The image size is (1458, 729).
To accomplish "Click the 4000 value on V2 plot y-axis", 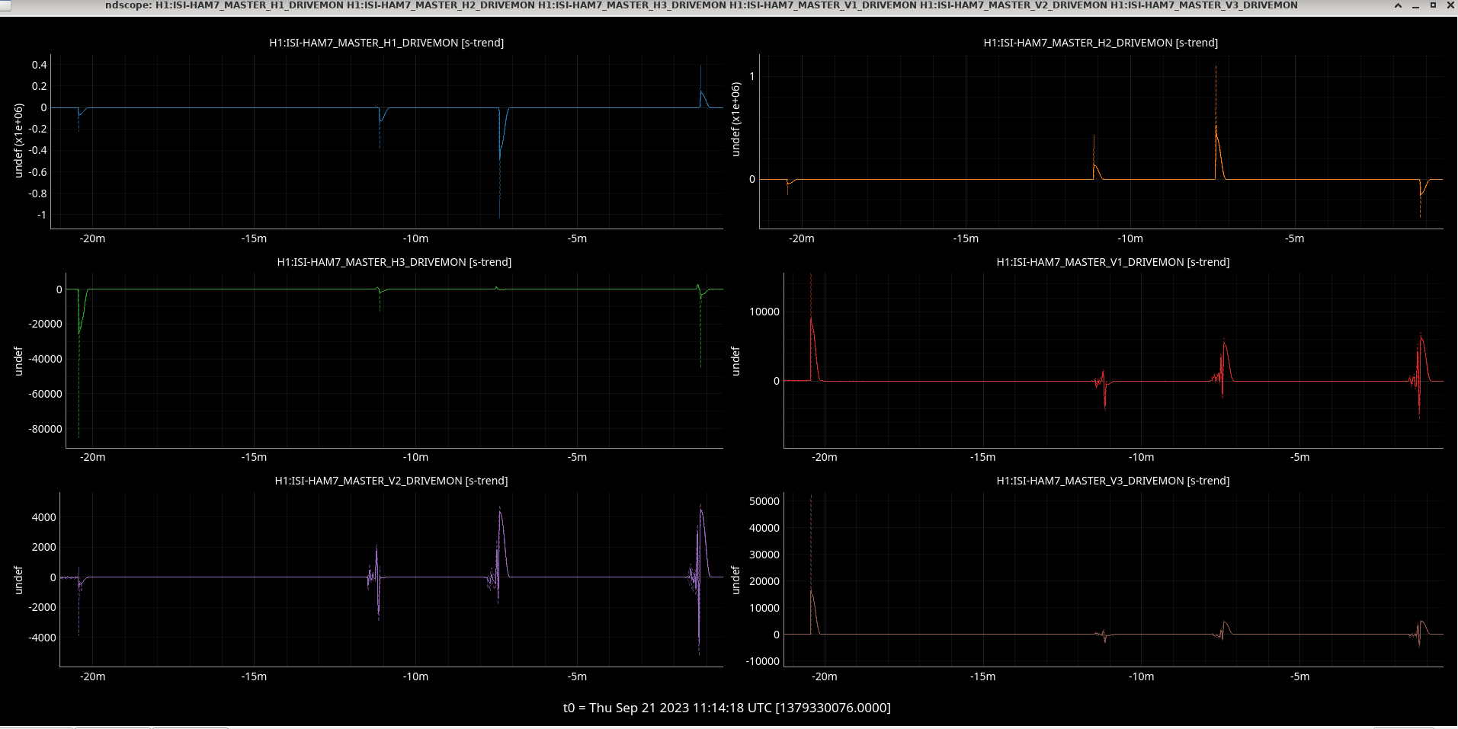I will click(43, 517).
